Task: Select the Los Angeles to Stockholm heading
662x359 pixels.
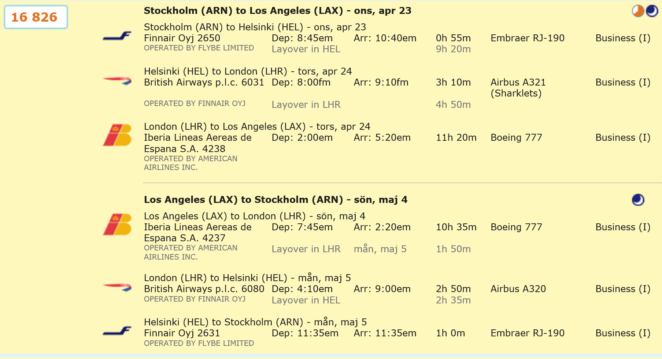Action: (x=275, y=200)
